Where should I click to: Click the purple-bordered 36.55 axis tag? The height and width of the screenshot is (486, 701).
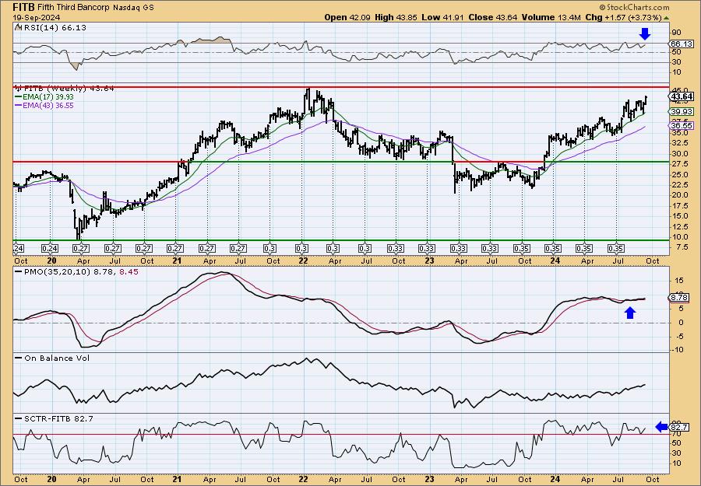coord(682,126)
